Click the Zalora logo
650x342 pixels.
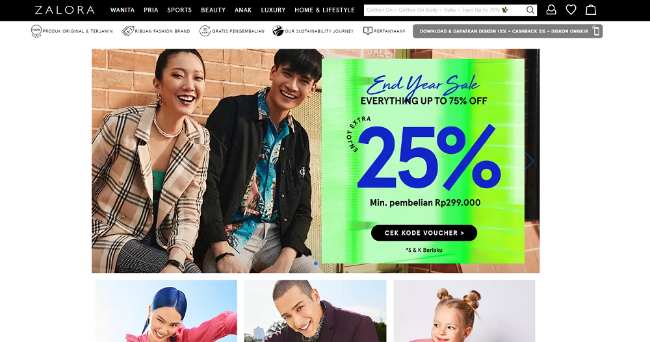pyautogui.click(x=64, y=10)
